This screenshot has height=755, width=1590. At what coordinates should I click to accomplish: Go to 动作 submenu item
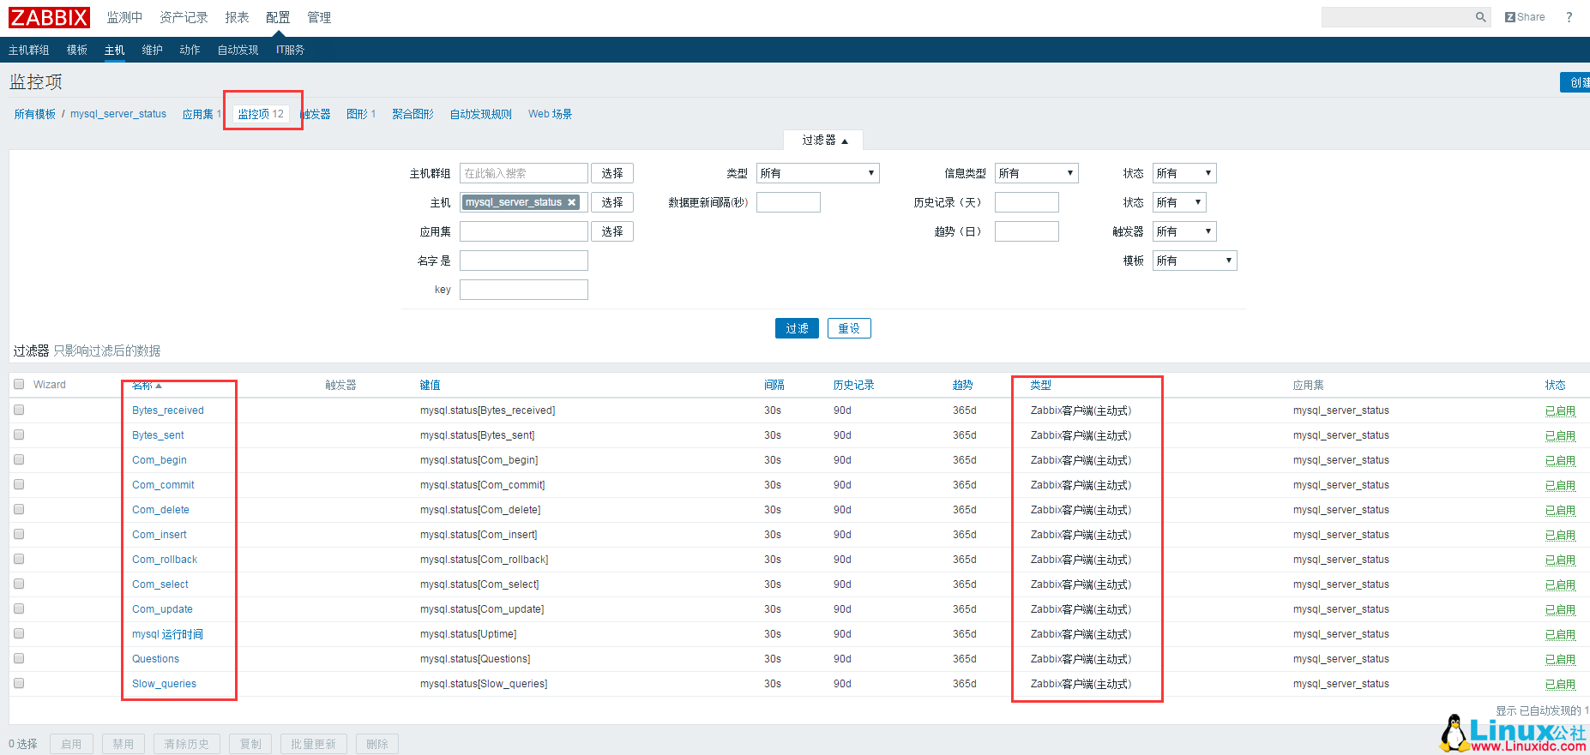(190, 50)
